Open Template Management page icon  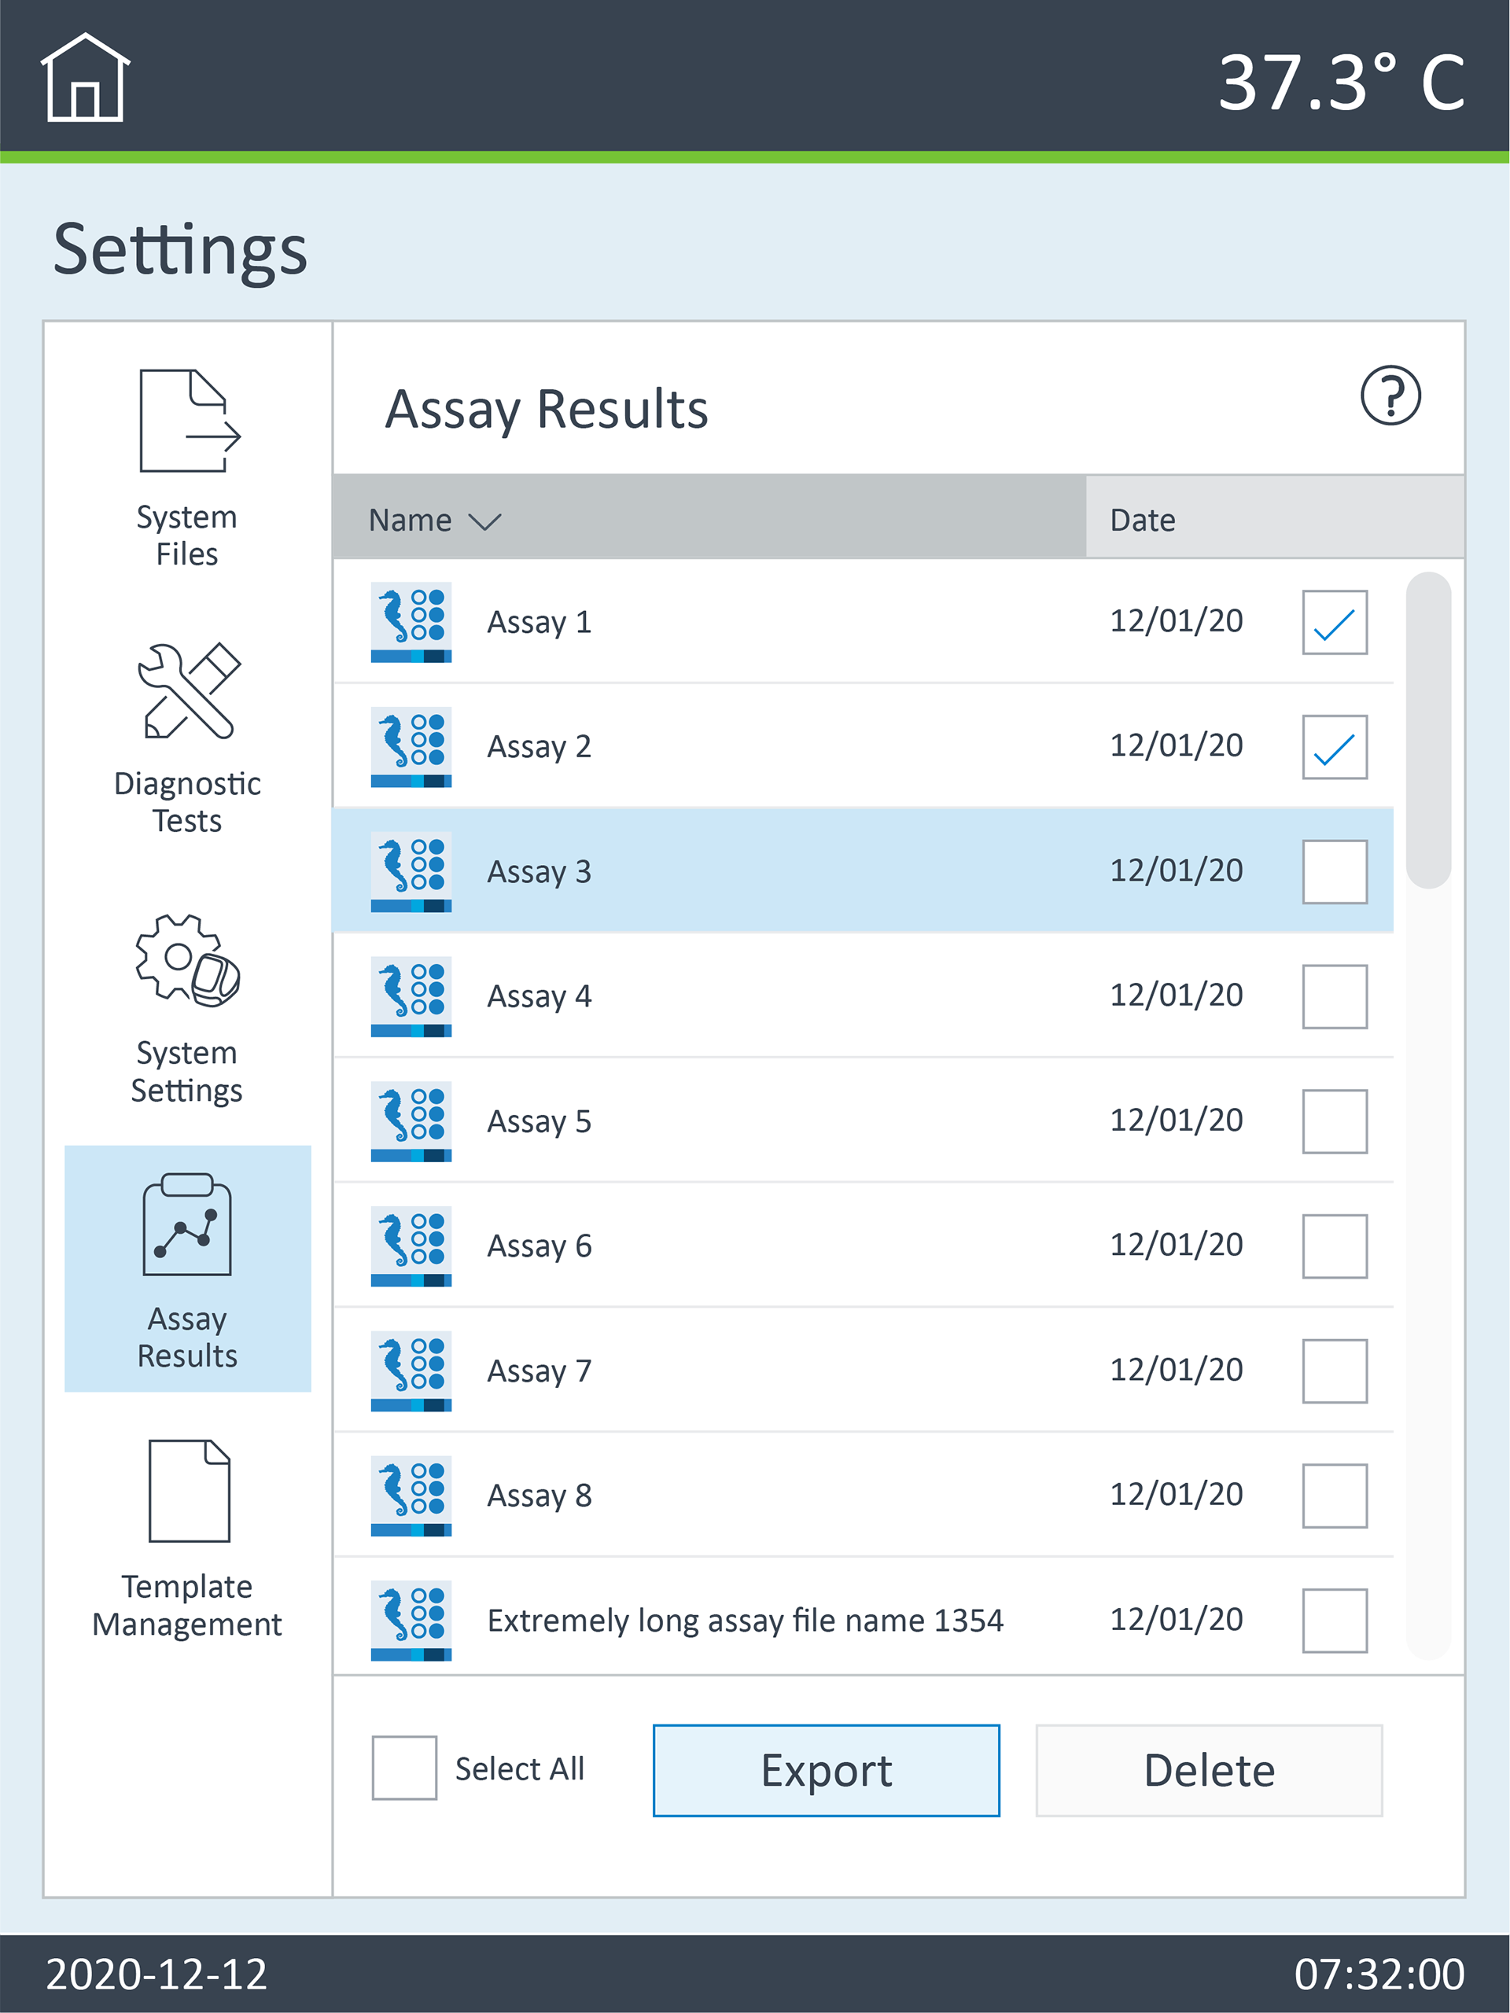click(x=190, y=1491)
